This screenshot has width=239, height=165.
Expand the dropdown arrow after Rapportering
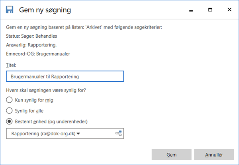[x=78, y=134]
